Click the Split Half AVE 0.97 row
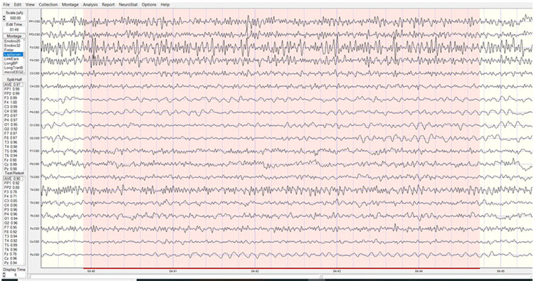Screen dimensions: 534x281 tap(13, 85)
